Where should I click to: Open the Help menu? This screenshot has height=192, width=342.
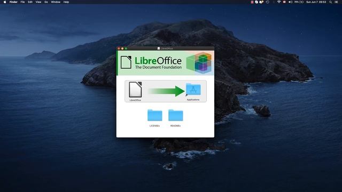pyautogui.click(x=66, y=2)
